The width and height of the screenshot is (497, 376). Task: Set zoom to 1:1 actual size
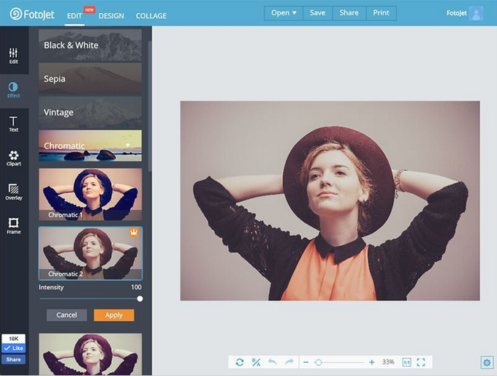[406, 362]
